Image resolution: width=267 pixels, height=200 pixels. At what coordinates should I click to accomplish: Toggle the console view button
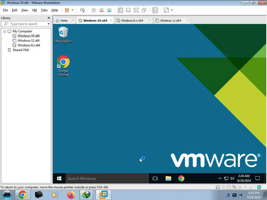[155, 10]
